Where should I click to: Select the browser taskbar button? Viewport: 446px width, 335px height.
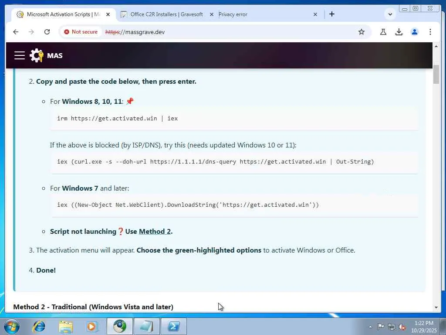120,326
